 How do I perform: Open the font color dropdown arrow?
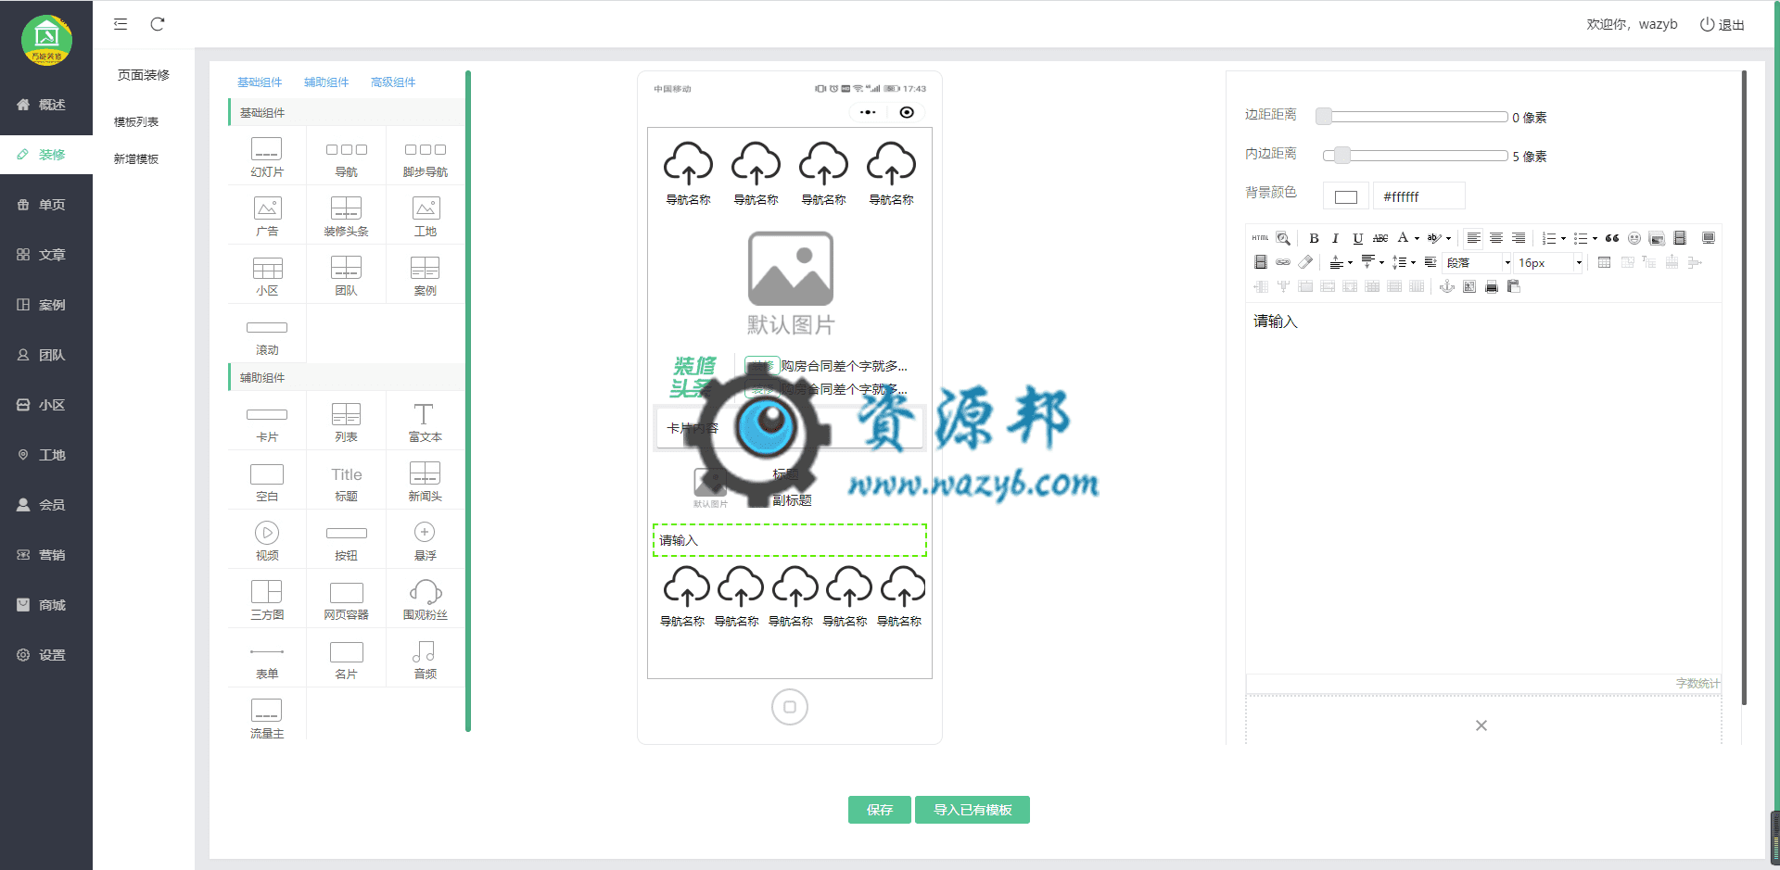[1417, 238]
